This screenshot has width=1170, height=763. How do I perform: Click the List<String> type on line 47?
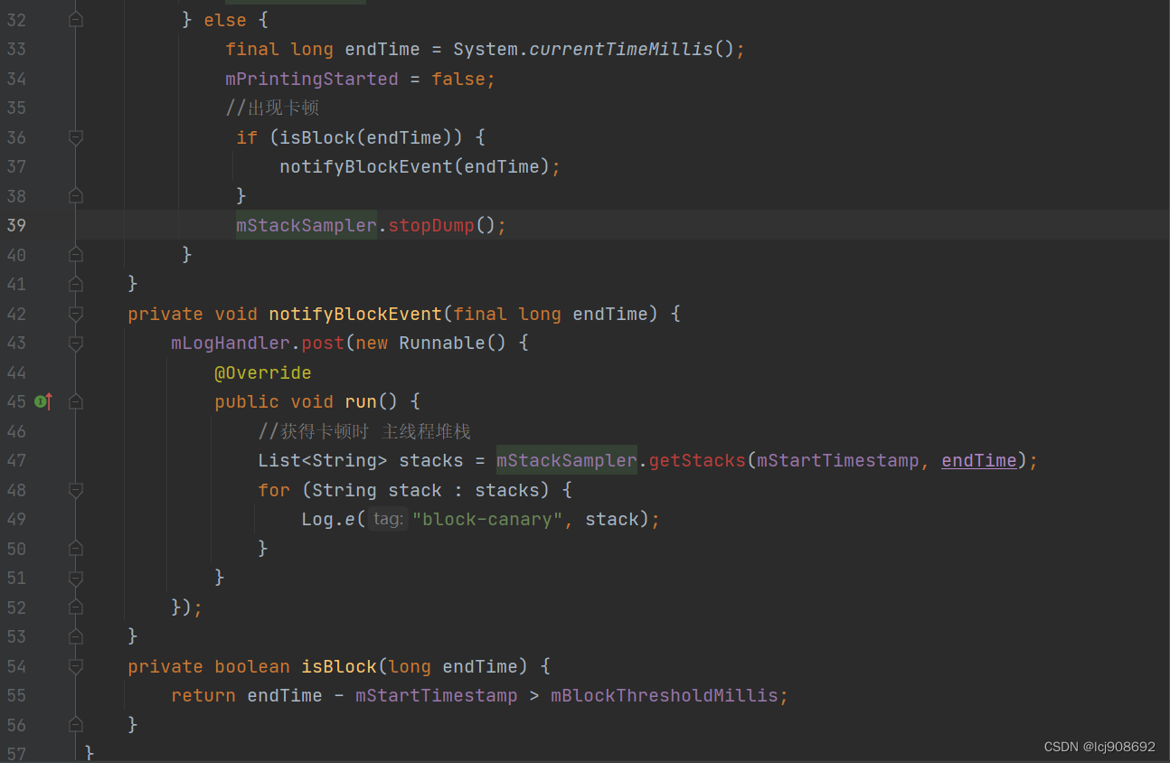pos(323,460)
